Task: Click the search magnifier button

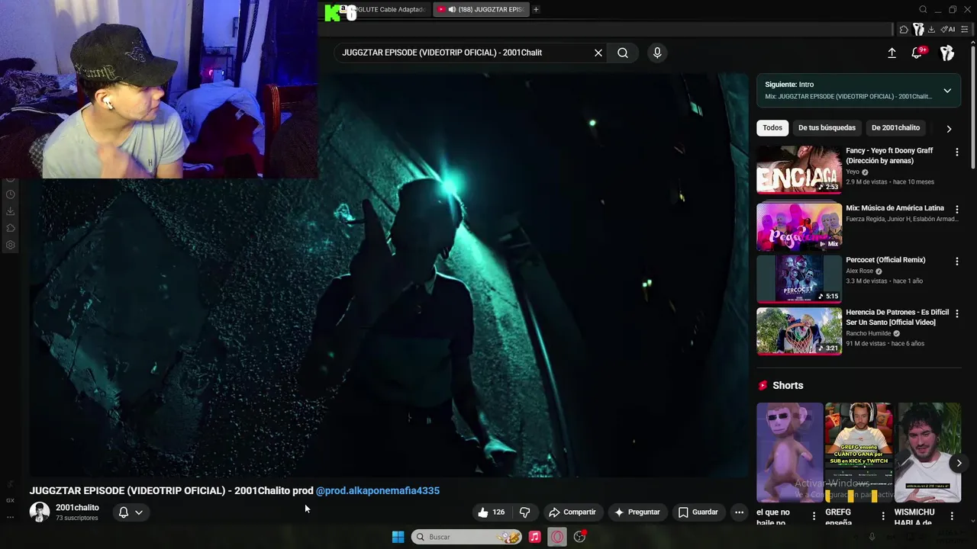Action: pos(623,53)
